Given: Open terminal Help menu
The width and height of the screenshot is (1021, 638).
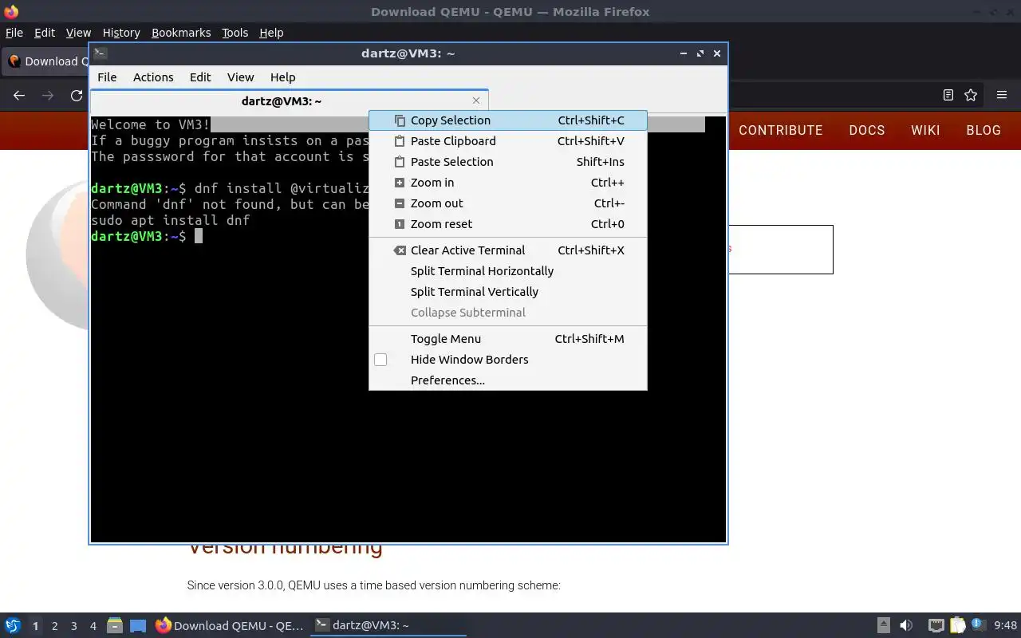Looking at the screenshot, I should pos(283,77).
